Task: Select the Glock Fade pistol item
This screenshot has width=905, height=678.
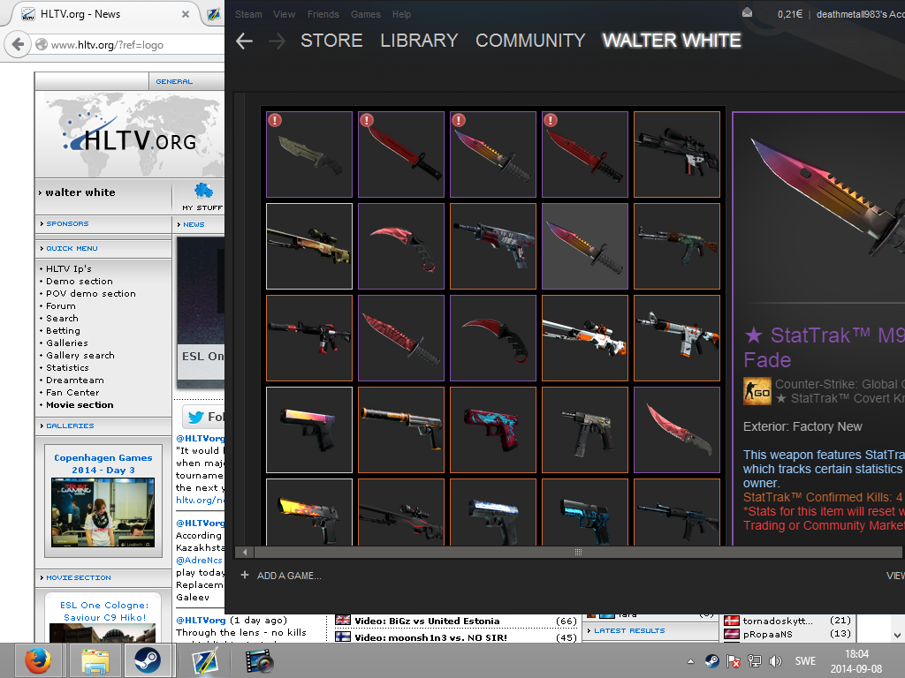Action: coord(309,430)
